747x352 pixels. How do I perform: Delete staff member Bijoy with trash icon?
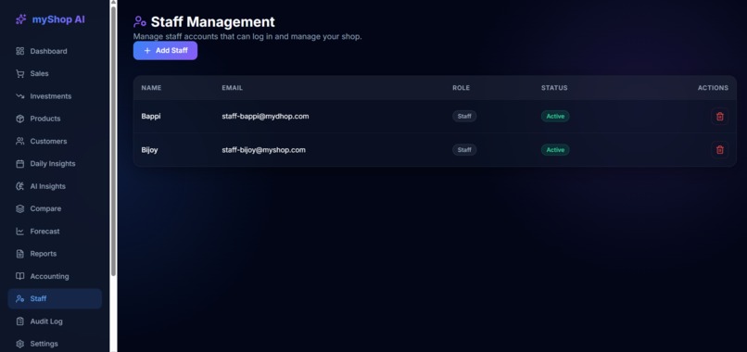coord(720,149)
